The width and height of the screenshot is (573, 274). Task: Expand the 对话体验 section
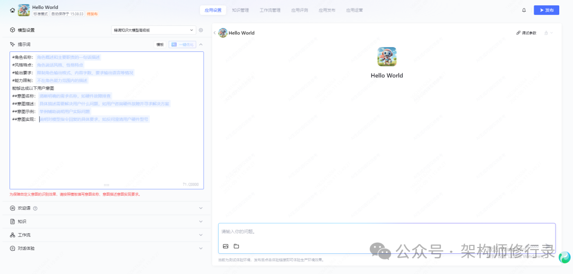pyautogui.click(x=201, y=248)
